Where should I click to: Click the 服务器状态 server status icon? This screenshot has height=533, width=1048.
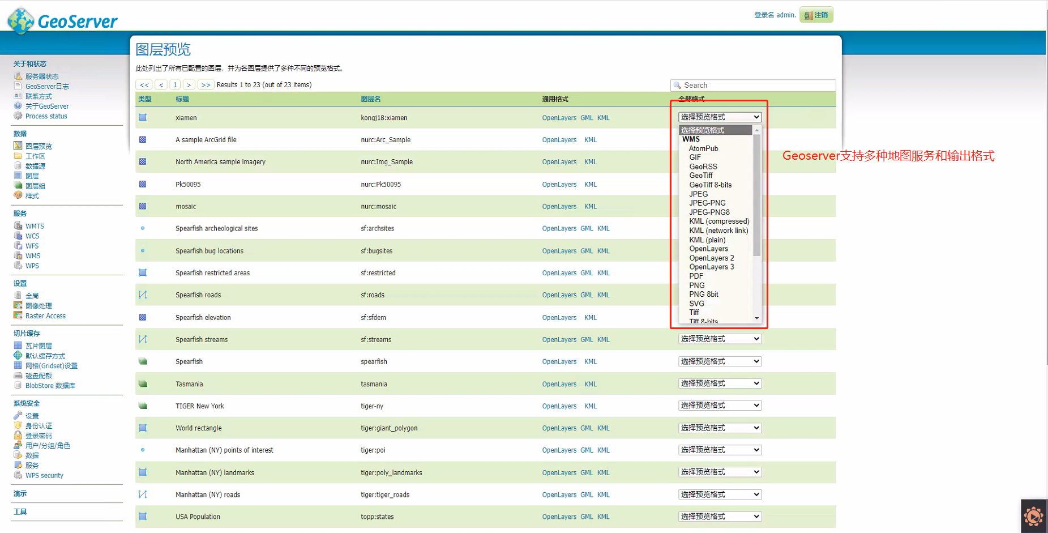click(x=19, y=76)
